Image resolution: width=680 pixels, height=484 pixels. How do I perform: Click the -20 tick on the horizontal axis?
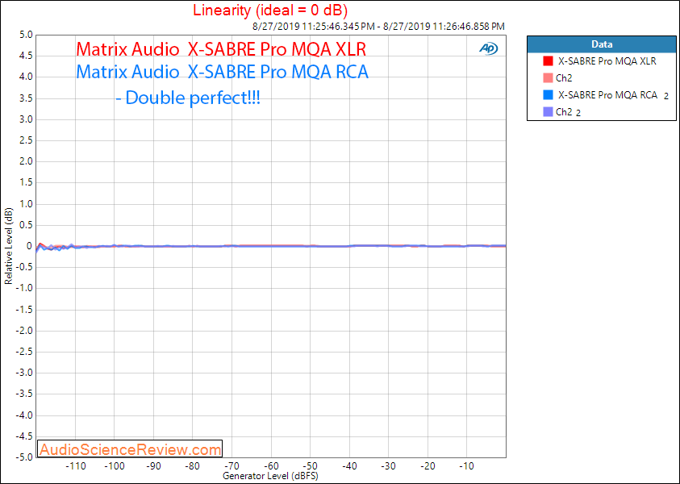point(428,466)
